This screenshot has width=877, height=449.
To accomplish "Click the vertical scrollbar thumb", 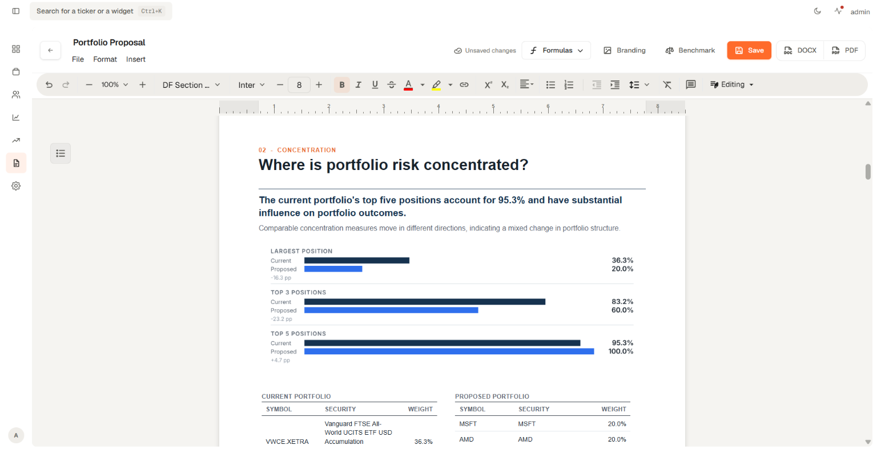I will click(x=868, y=172).
